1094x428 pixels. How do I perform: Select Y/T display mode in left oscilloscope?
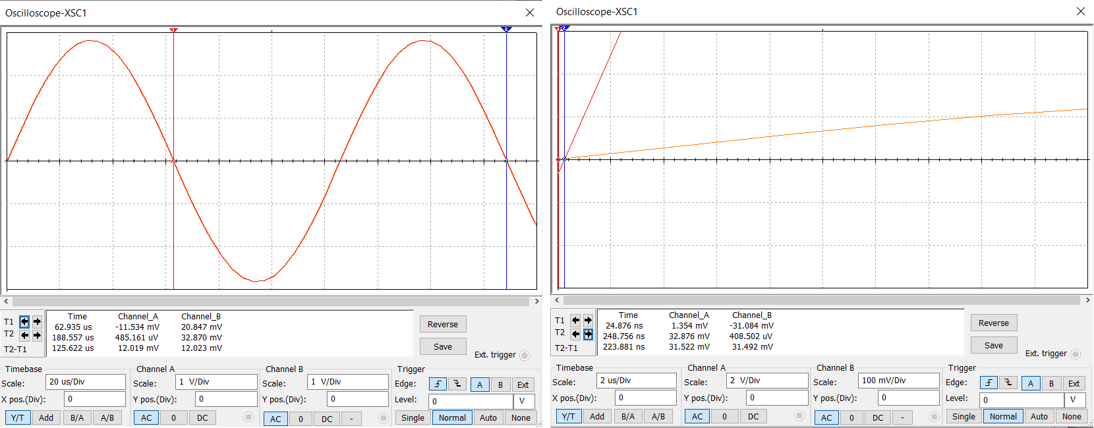click(18, 417)
